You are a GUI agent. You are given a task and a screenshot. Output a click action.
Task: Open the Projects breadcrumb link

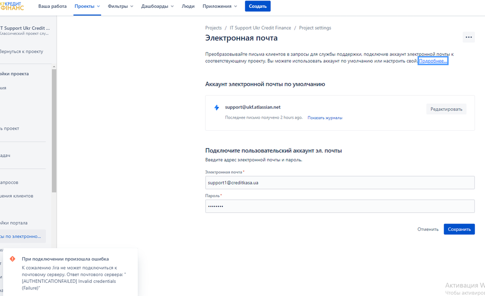click(214, 28)
